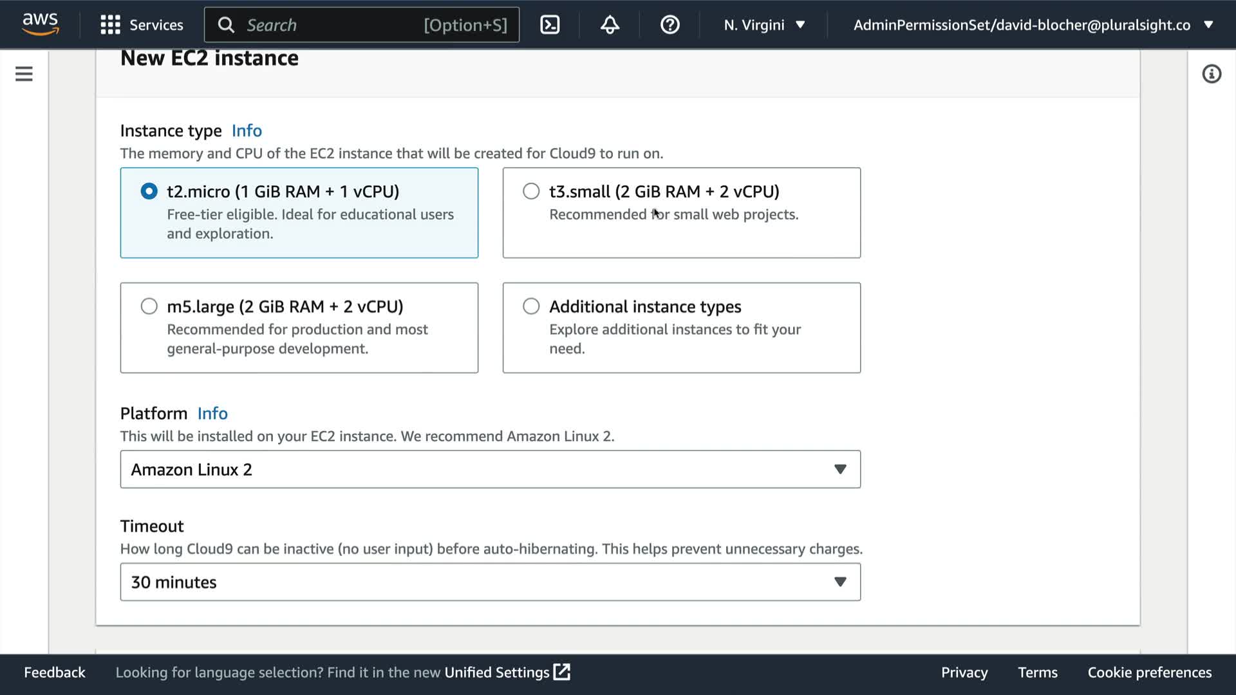Image resolution: width=1236 pixels, height=695 pixels.
Task: Open the AdminPermissionSet account menu
Action: coord(1032,25)
